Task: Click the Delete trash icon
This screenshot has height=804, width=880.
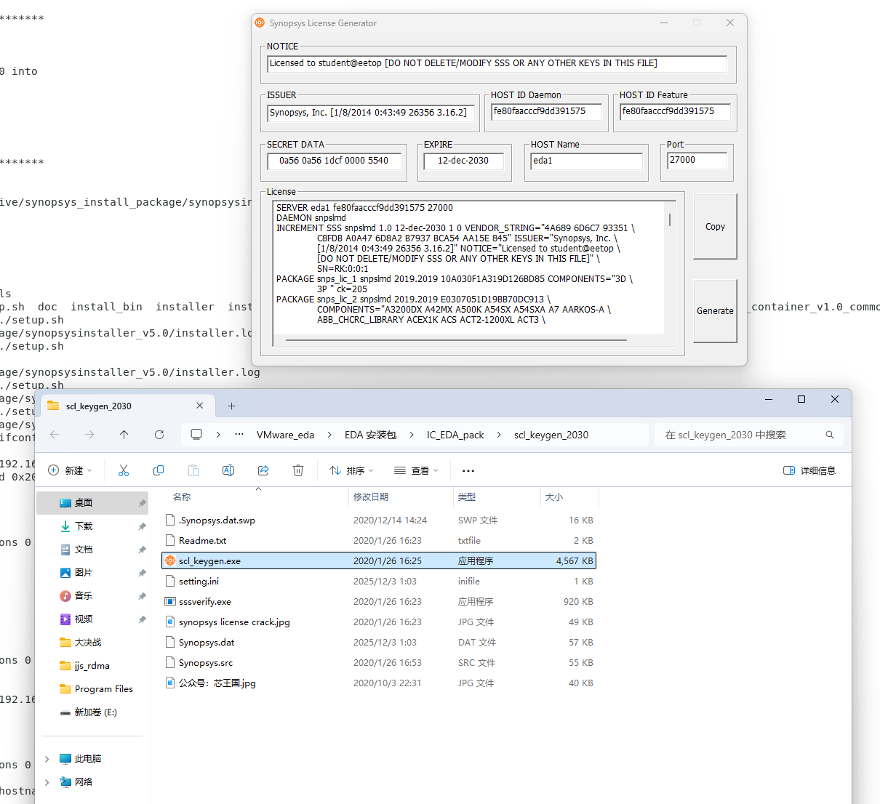Action: coord(298,470)
